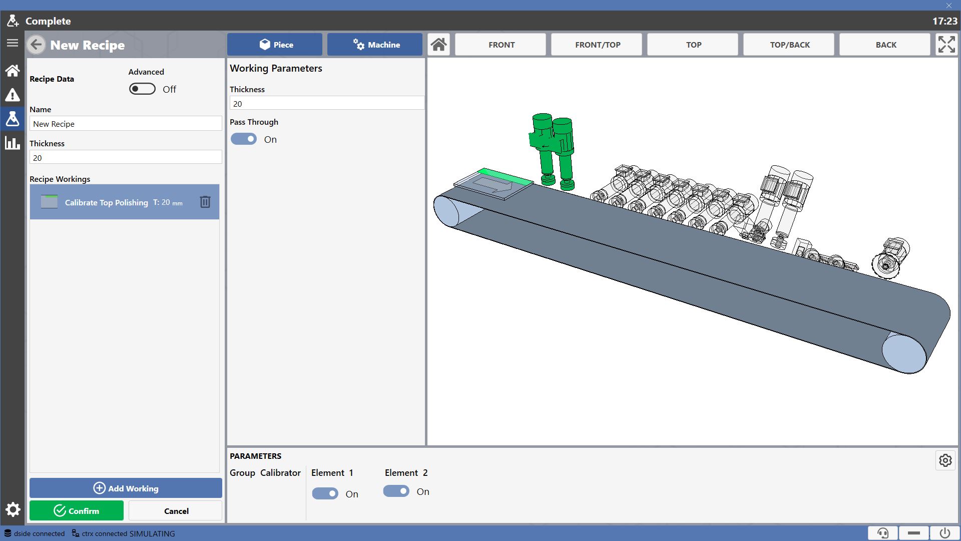Expand 3D view to fullscreen
The height and width of the screenshot is (541, 961).
[x=946, y=45]
